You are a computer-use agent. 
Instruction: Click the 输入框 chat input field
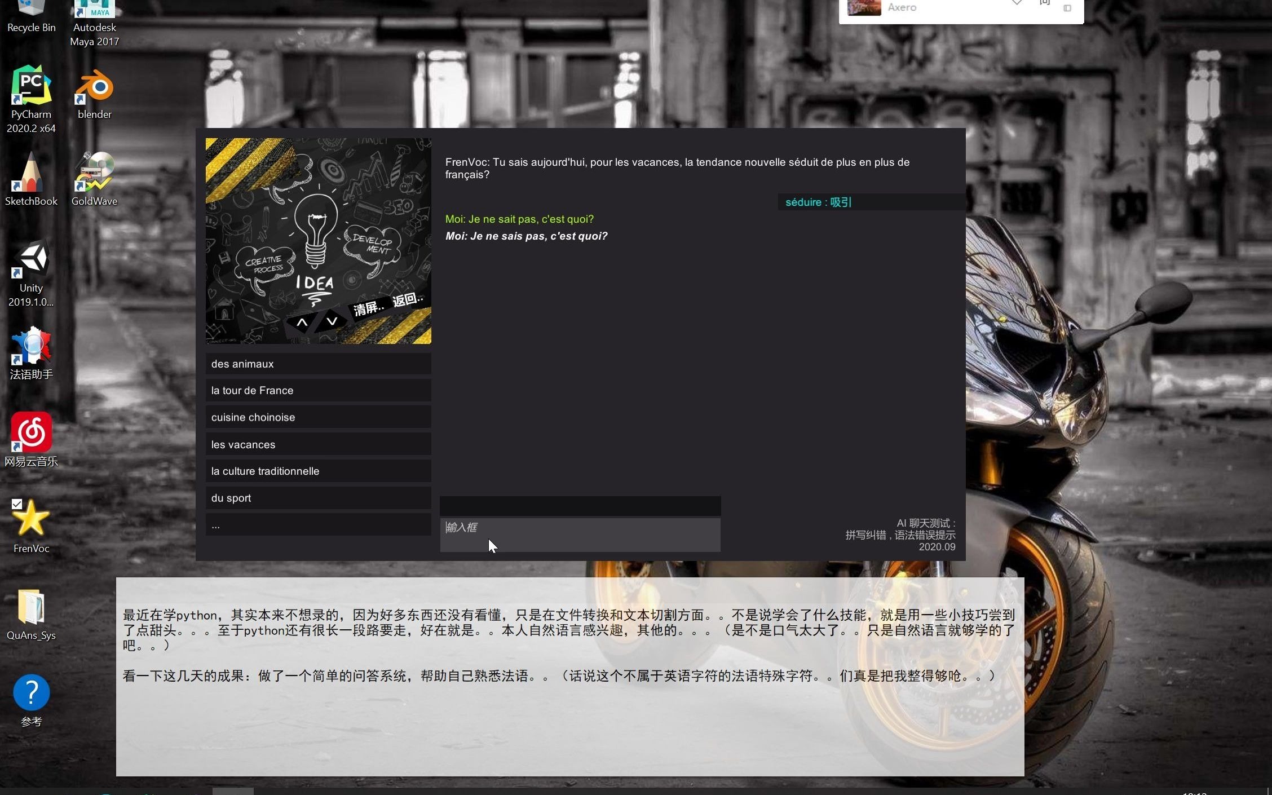580,534
